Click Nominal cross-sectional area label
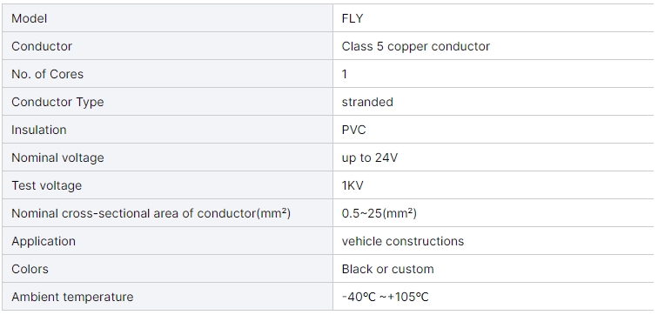Image resolution: width=658 pixels, height=315 pixels. point(151,213)
